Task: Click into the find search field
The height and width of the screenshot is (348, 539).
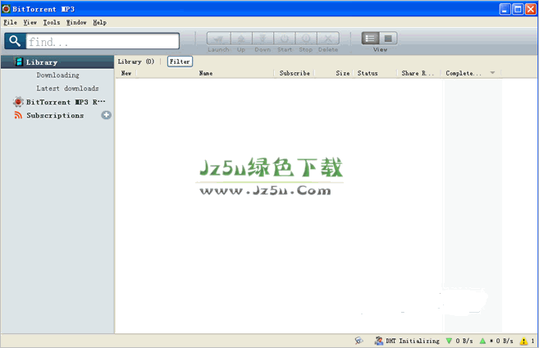Action: (x=103, y=41)
